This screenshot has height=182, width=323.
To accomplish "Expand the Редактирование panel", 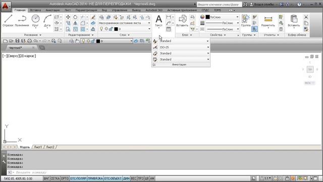I will coord(81,35).
